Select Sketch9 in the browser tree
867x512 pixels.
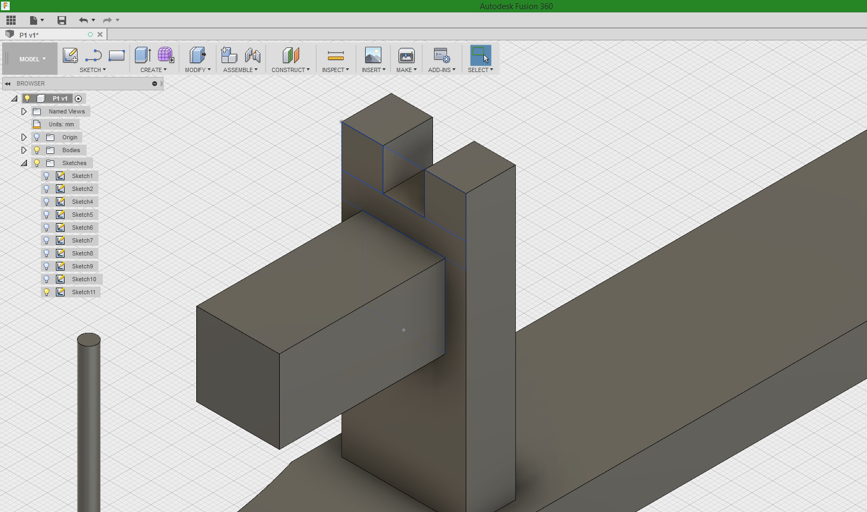click(82, 266)
